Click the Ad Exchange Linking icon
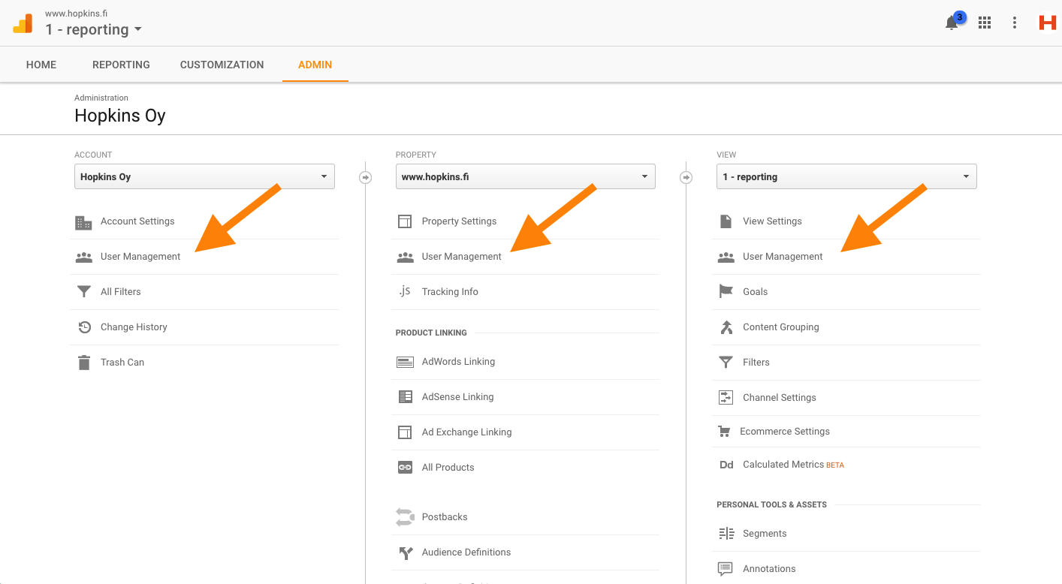Screen dimensions: 1062x584 (405, 432)
